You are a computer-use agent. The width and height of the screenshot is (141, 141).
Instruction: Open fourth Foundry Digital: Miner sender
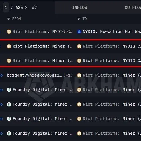click(x=42, y=133)
